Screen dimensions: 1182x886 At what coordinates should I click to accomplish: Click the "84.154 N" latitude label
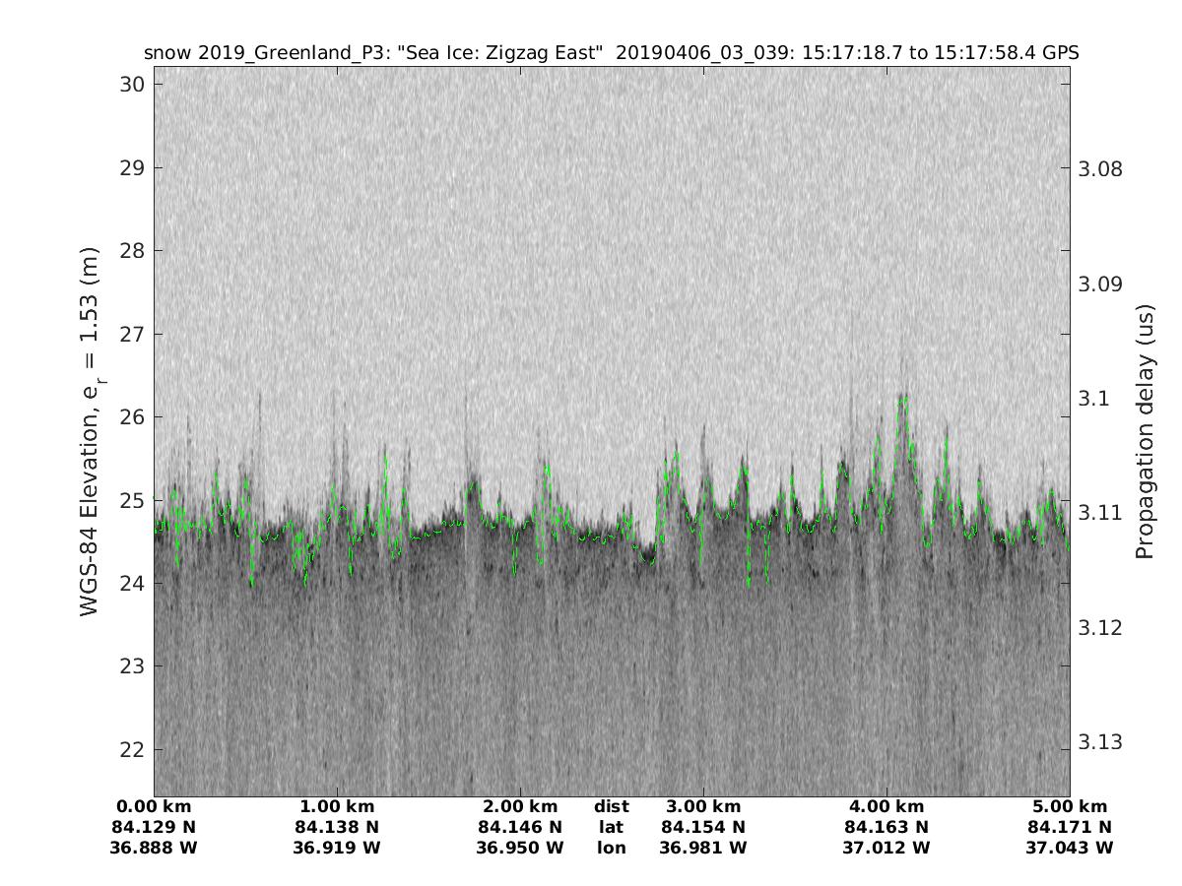pyautogui.click(x=703, y=827)
